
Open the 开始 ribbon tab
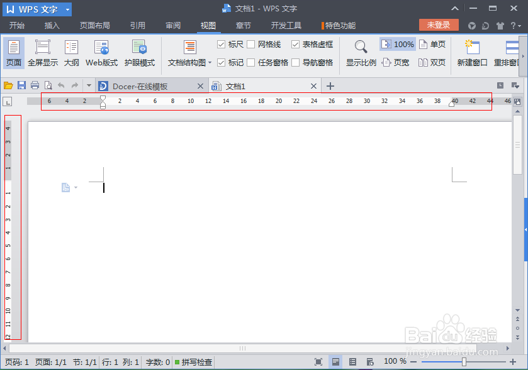[x=17, y=26]
